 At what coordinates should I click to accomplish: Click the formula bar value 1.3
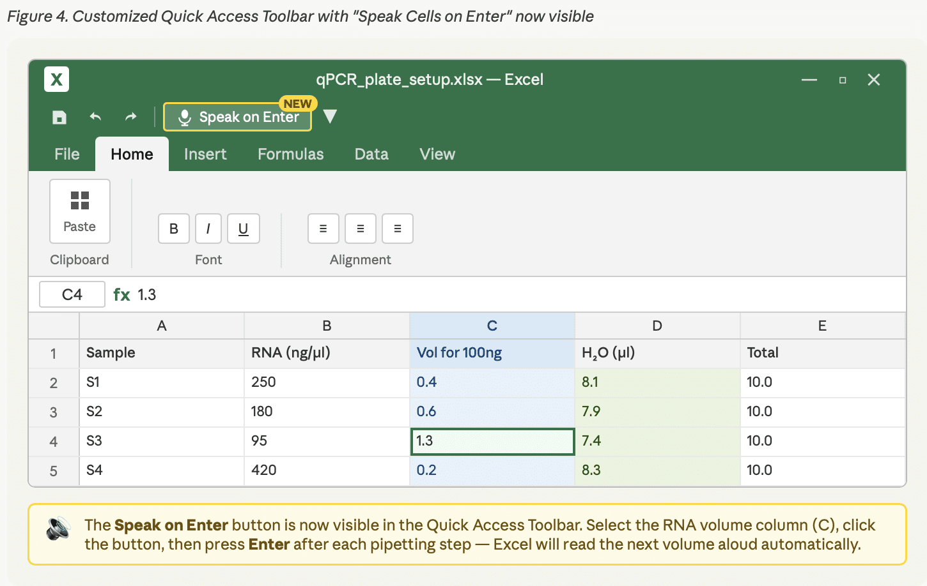pos(147,294)
